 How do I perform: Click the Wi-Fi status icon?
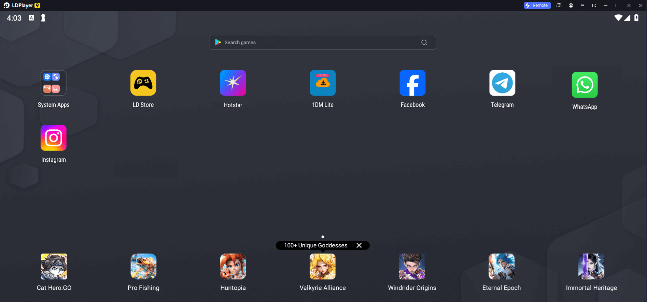[x=618, y=18]
